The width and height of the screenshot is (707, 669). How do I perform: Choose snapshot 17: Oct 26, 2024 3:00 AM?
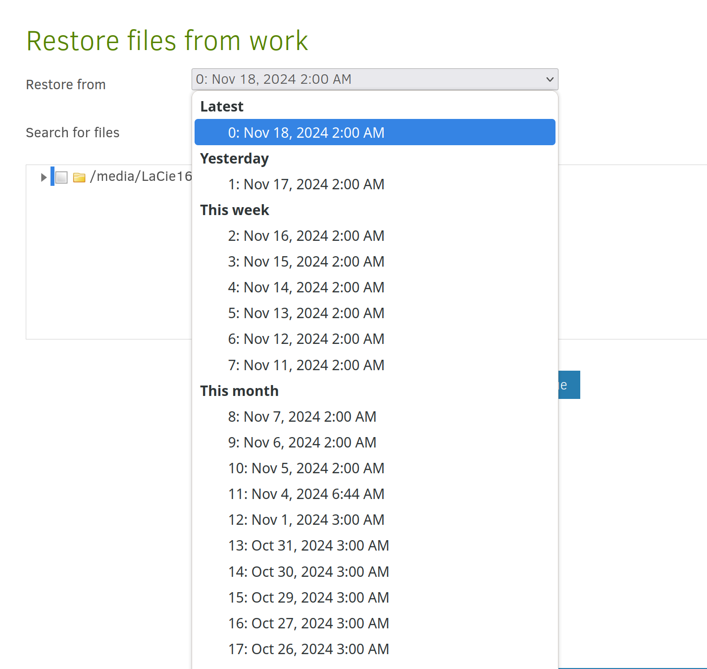point(308,649)
